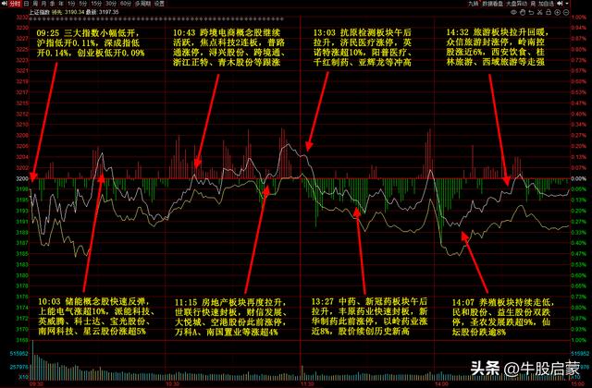592x388 pixels.
Task: Click the 加自选 add-to-watchlist button
Action: point(544,4)
